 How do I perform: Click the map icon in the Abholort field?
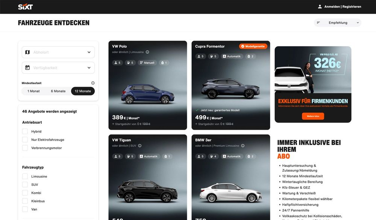click(x=27, y=52)
